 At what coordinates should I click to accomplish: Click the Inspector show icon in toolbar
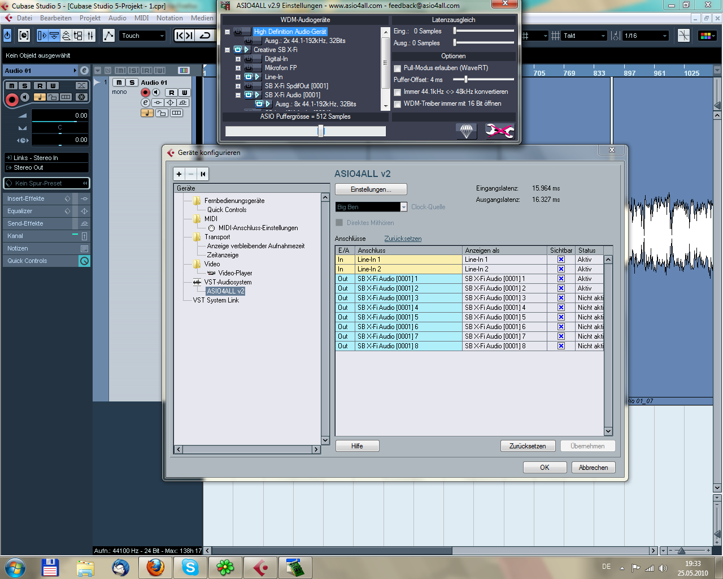(42, 36)
